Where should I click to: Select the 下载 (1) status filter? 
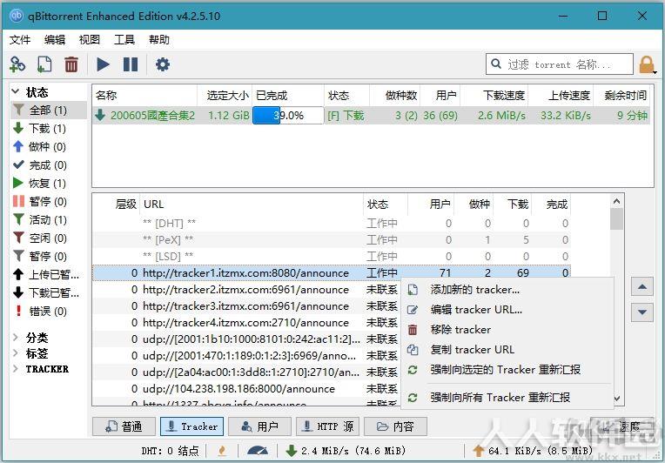(49, 129)
